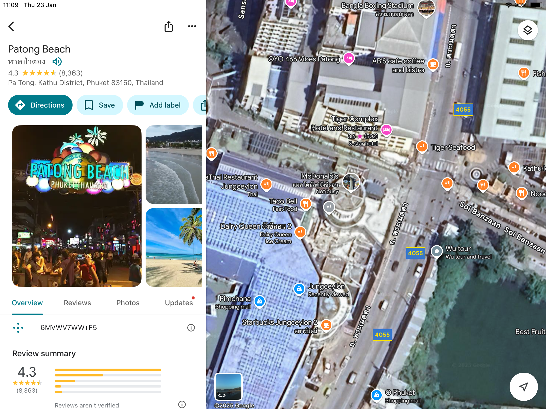
Task: Tap the address Pa Tong, Kathu District
Action: click(x=85, y=83)
